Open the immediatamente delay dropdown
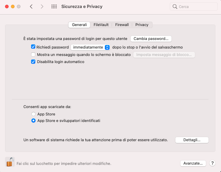The height and width of the screenshot is (172, 221). point(90,47)
